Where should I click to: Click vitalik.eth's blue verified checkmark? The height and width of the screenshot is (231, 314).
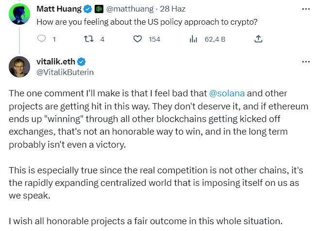[x=82, y=62]
